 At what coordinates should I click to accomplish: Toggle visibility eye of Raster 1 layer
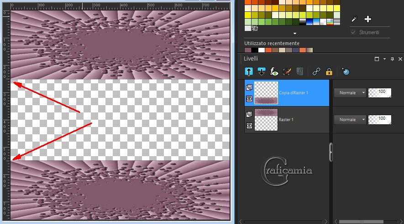249,126
